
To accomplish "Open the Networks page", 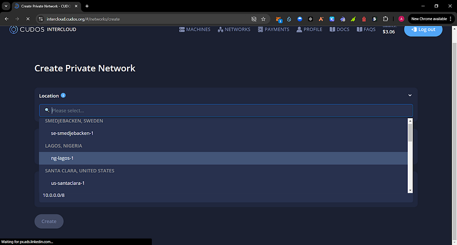I will point(234,30).
